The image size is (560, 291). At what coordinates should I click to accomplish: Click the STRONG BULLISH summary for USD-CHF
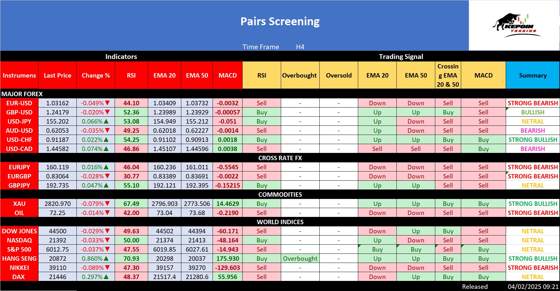point(533,140)
